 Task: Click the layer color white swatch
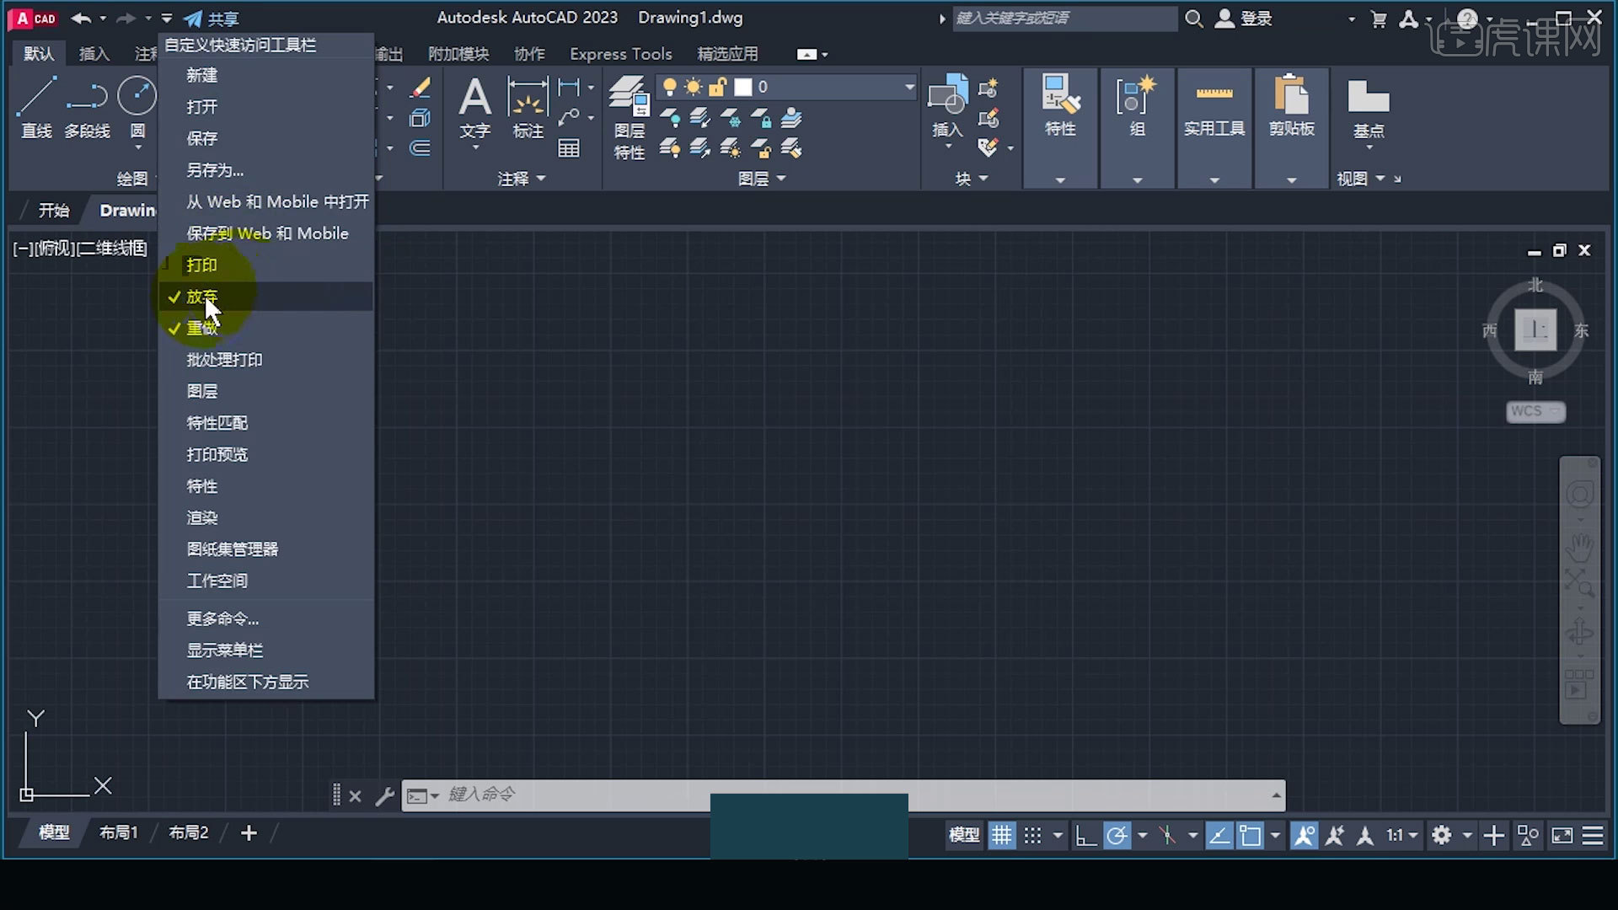click(x=742, y=87)
